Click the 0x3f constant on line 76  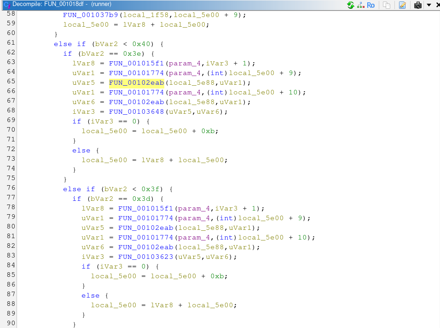coord(151,189)
